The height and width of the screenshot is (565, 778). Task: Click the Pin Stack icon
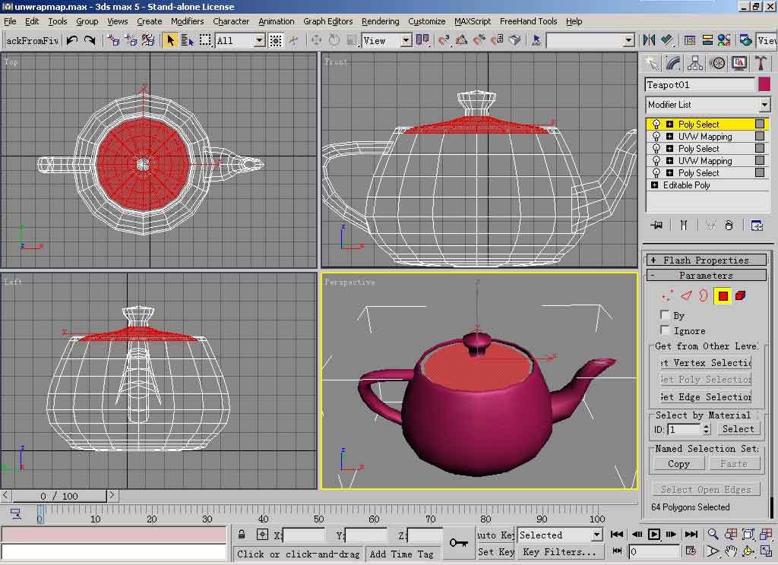[657, 225]
